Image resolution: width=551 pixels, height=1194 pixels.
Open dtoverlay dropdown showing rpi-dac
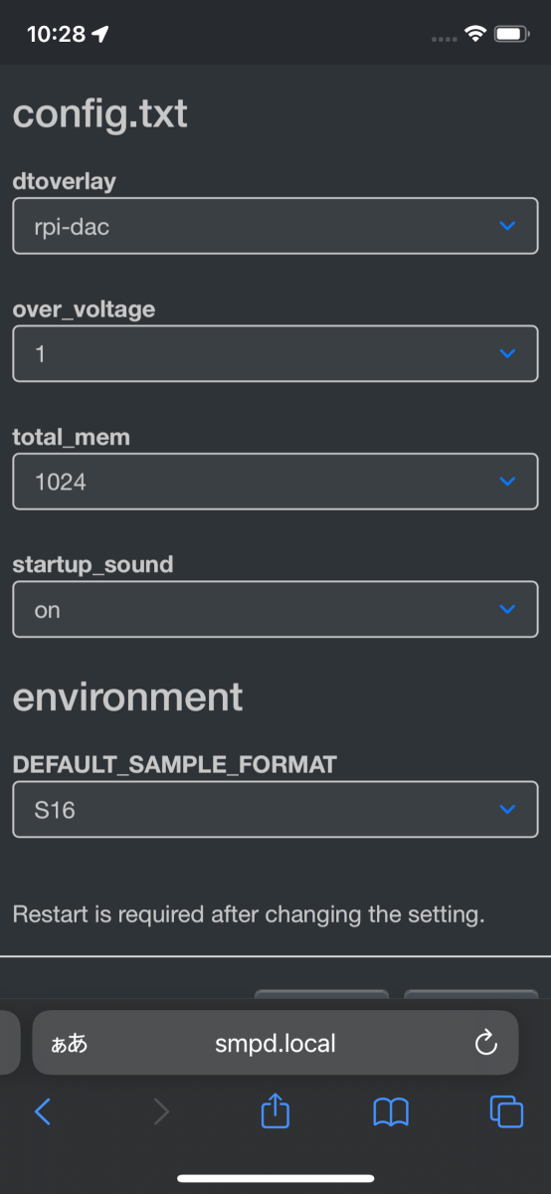coord(275,226)
